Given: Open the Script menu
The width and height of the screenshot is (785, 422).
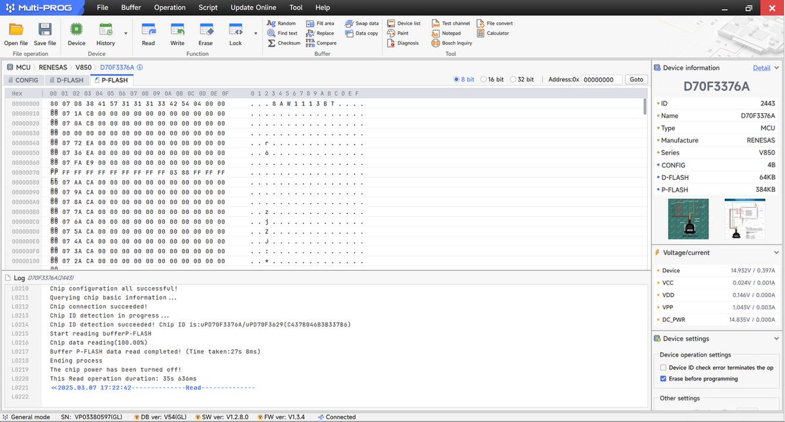Looking at the screenshot, I should pyautogui.click(x=208, y=8).
